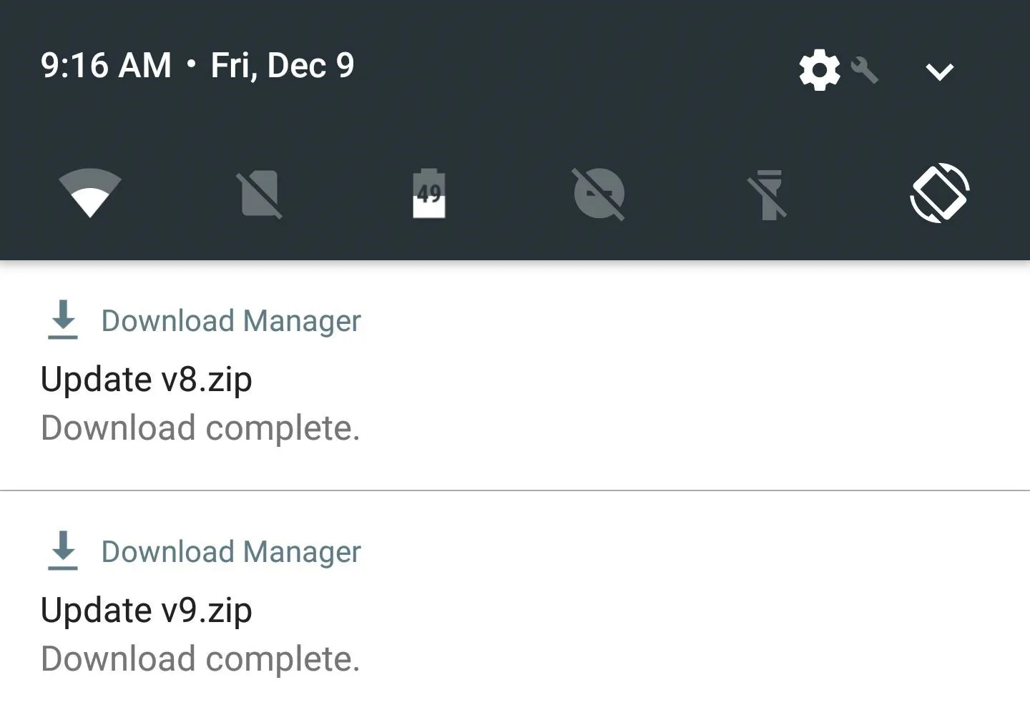Open settings via the gear icon
The image size is (1030, 720).
pyautogui.click(x=819, y=70)
